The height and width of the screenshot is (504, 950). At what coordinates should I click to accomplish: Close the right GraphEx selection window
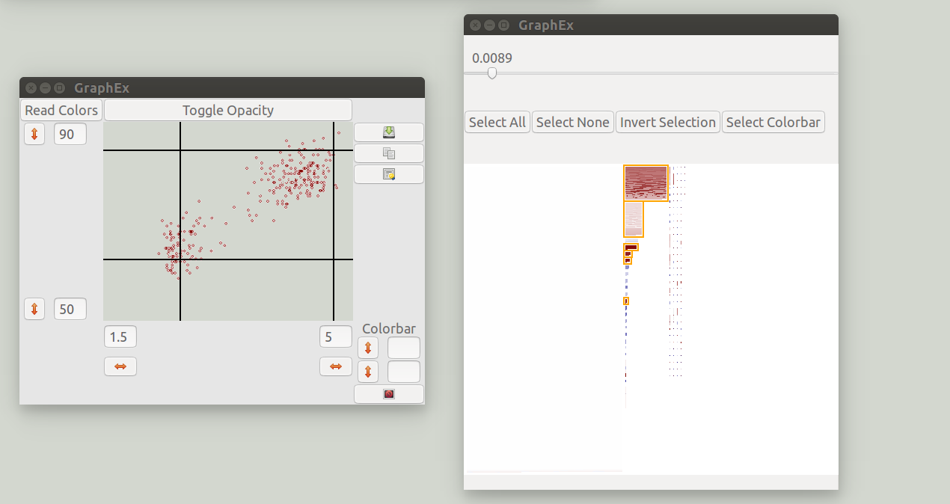476,25
